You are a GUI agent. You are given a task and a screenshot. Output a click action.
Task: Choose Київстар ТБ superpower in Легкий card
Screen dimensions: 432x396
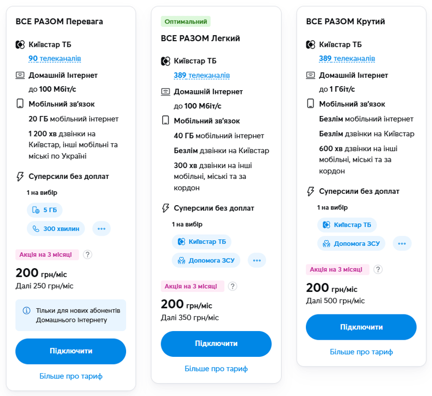tap(202, 241)
